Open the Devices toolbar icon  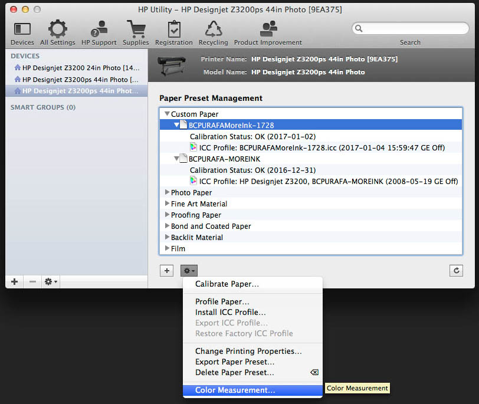coord(22,29)
